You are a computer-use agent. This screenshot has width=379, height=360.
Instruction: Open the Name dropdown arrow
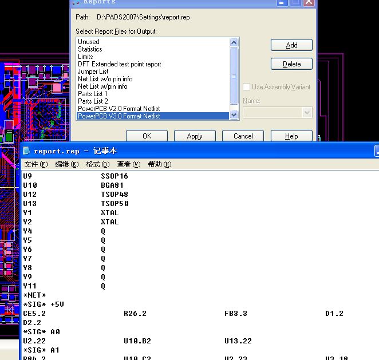[x=307, y=113]
